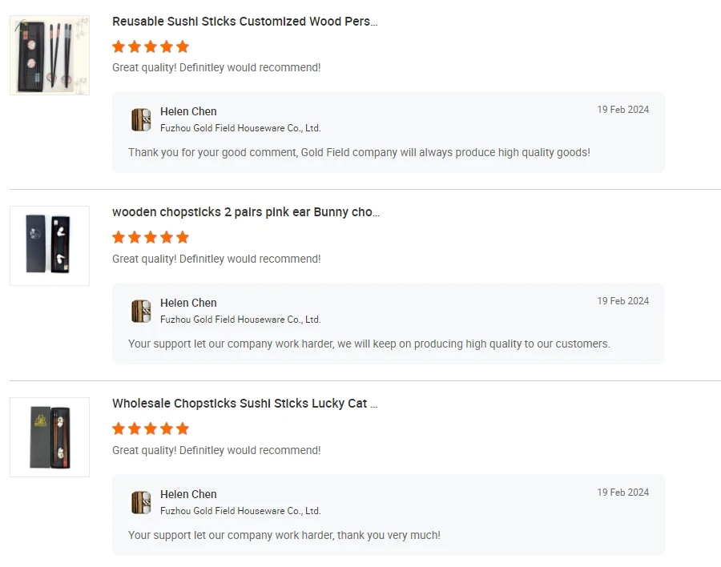Viewport: 721px width, 567px height.
Task: Open the Reusable Sushi Sticks product title
Action: [244, 22]
